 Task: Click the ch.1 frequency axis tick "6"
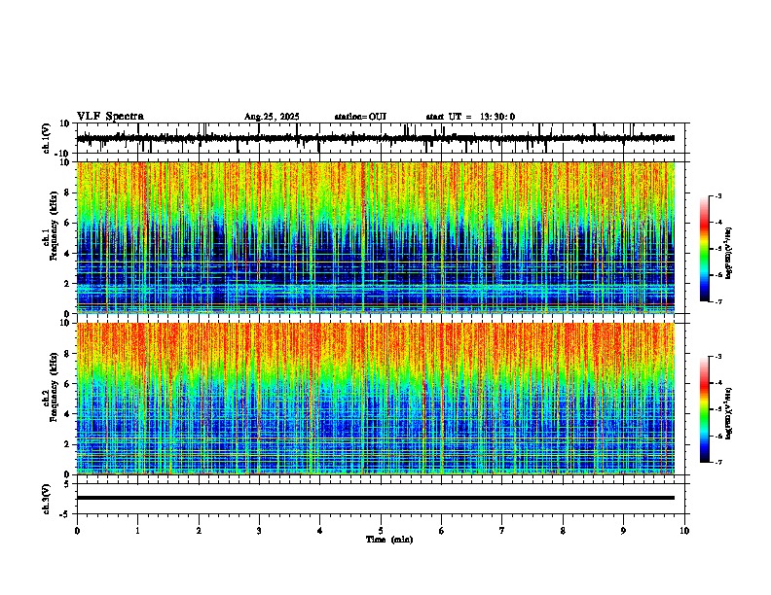click(x=68, y=223)
